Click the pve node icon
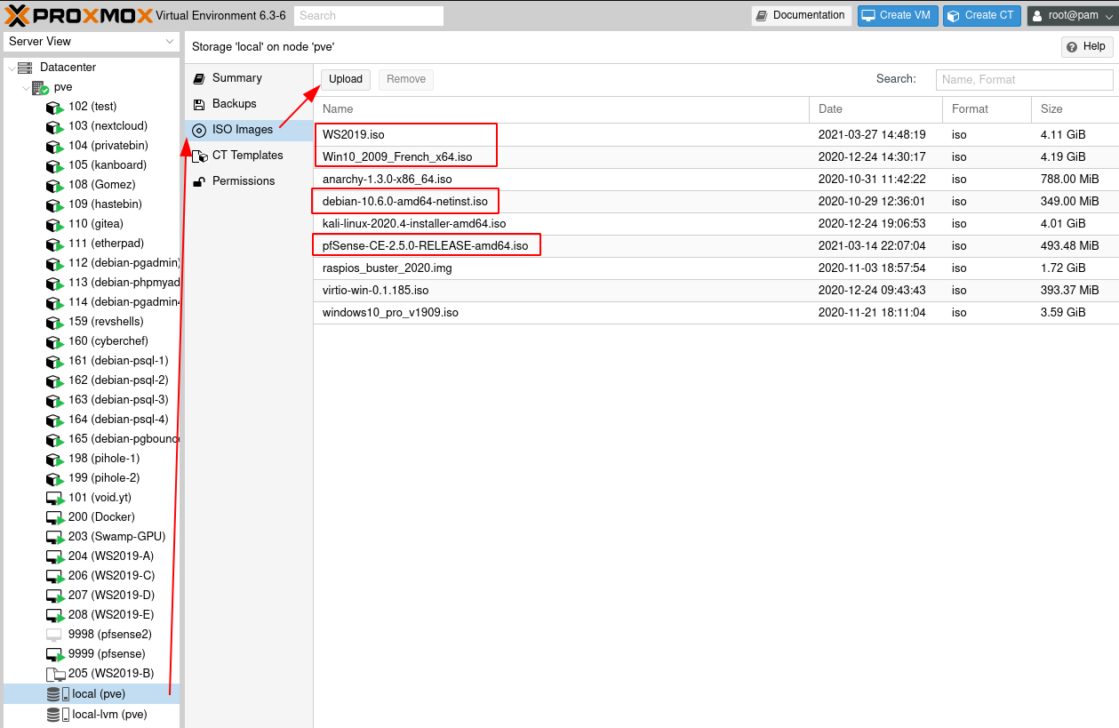 tap(40, 87)
